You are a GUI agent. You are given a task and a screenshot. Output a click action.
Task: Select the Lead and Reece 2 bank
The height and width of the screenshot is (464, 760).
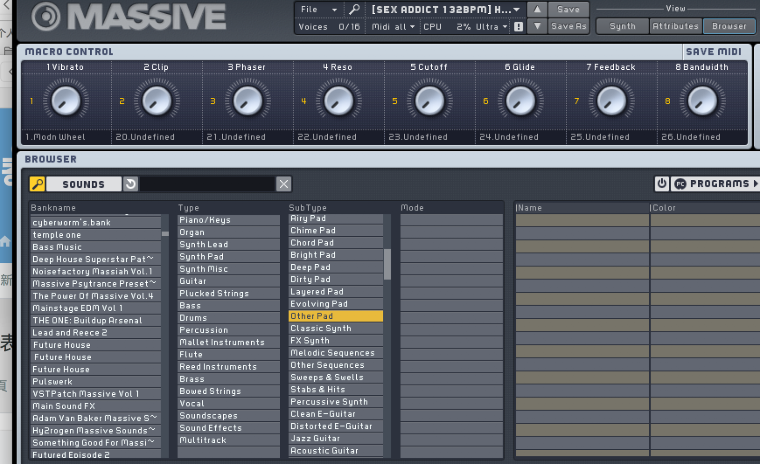click(x=95, y=333)
